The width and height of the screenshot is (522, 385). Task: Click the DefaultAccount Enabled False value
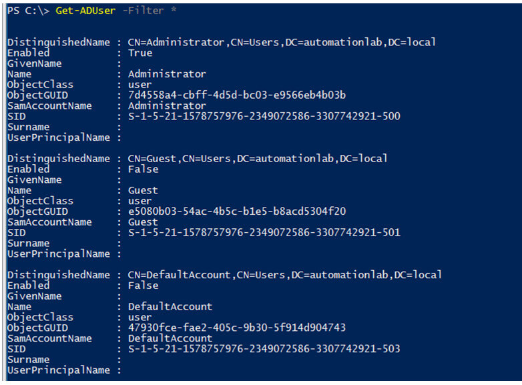tap(143, 286)
